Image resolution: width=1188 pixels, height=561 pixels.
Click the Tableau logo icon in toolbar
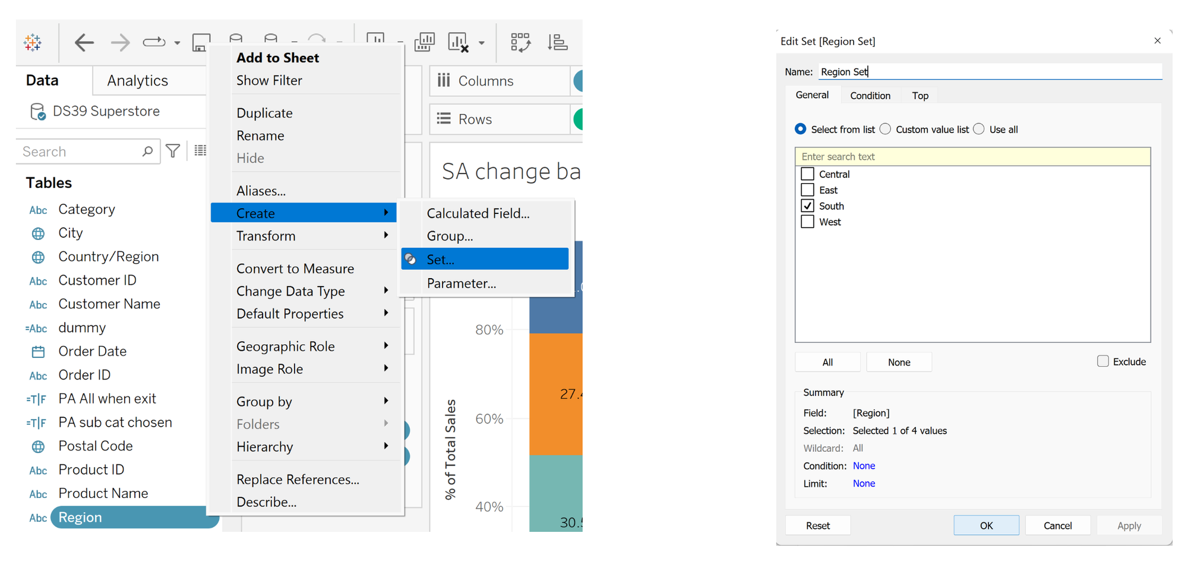(33, 42)
